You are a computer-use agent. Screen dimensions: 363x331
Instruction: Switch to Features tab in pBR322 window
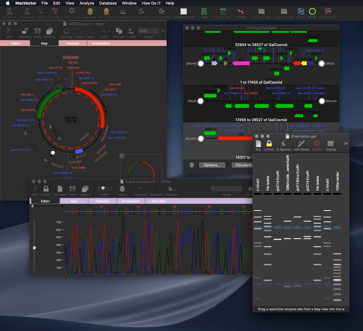tap(73, 43)
